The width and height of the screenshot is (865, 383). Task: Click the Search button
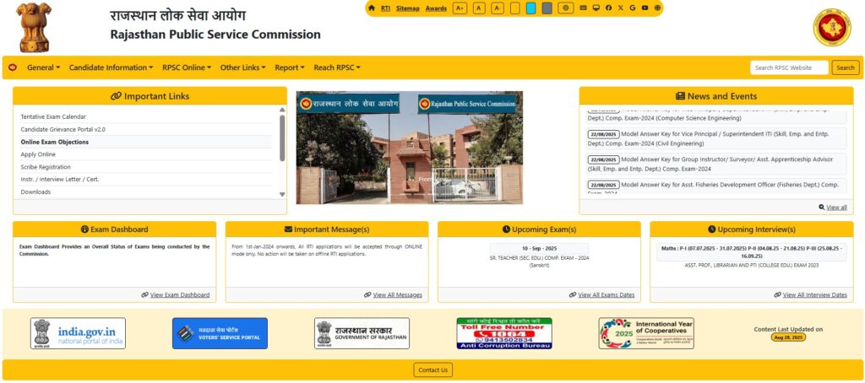coord(845,67)
